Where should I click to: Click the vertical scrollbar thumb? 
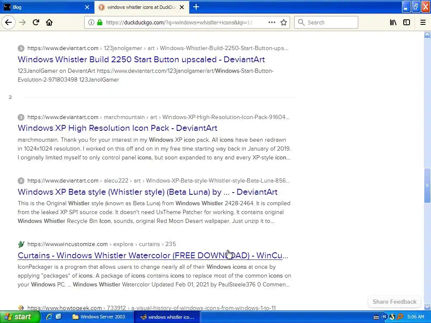pyautogui.click(x=427, y=185)
